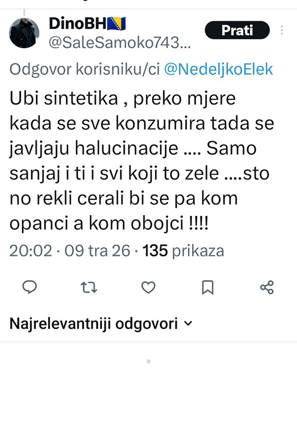Open the @NedeljkoElek mention link
This screenshot has width=297, height=445.
(x=218, y=69)
